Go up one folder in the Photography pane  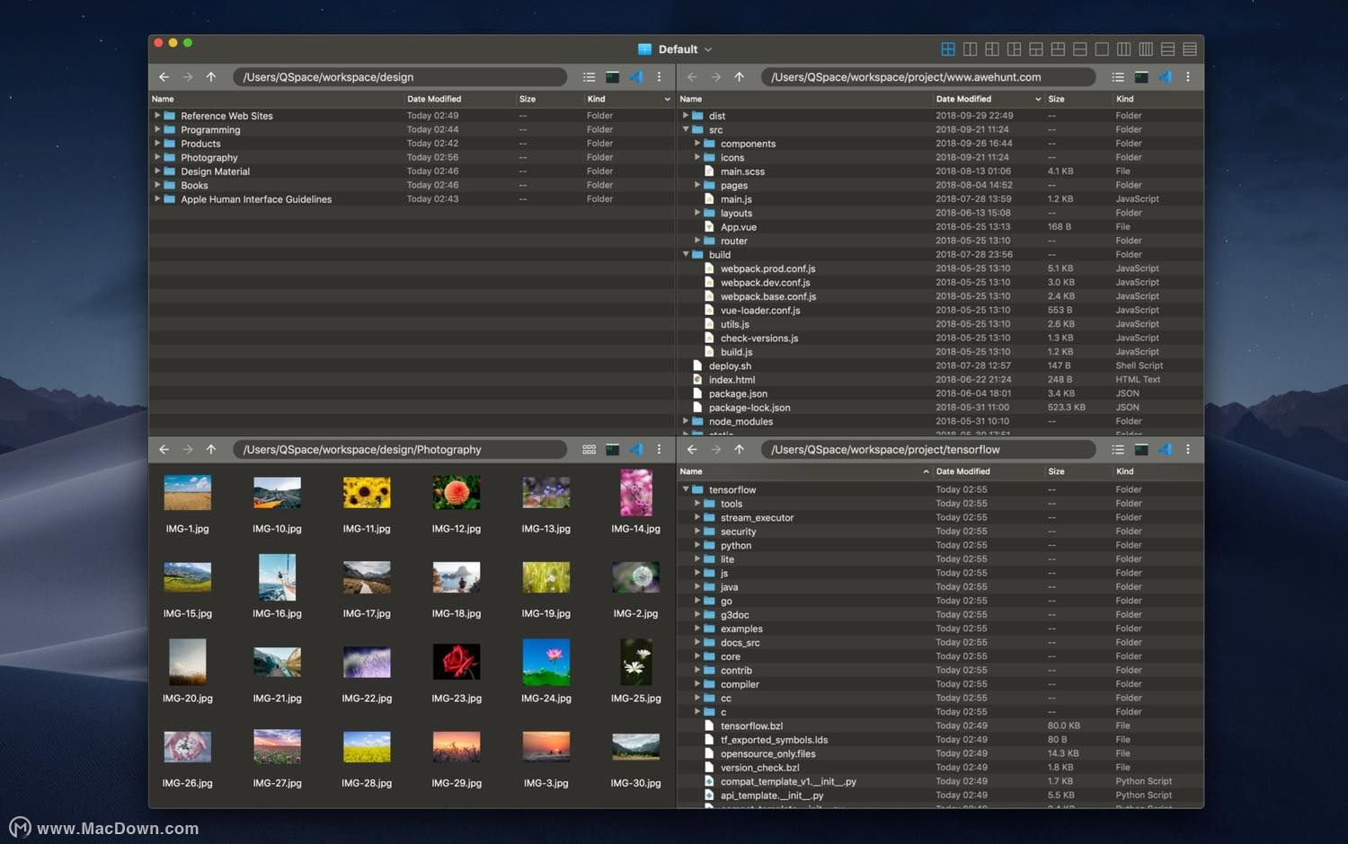211,450
